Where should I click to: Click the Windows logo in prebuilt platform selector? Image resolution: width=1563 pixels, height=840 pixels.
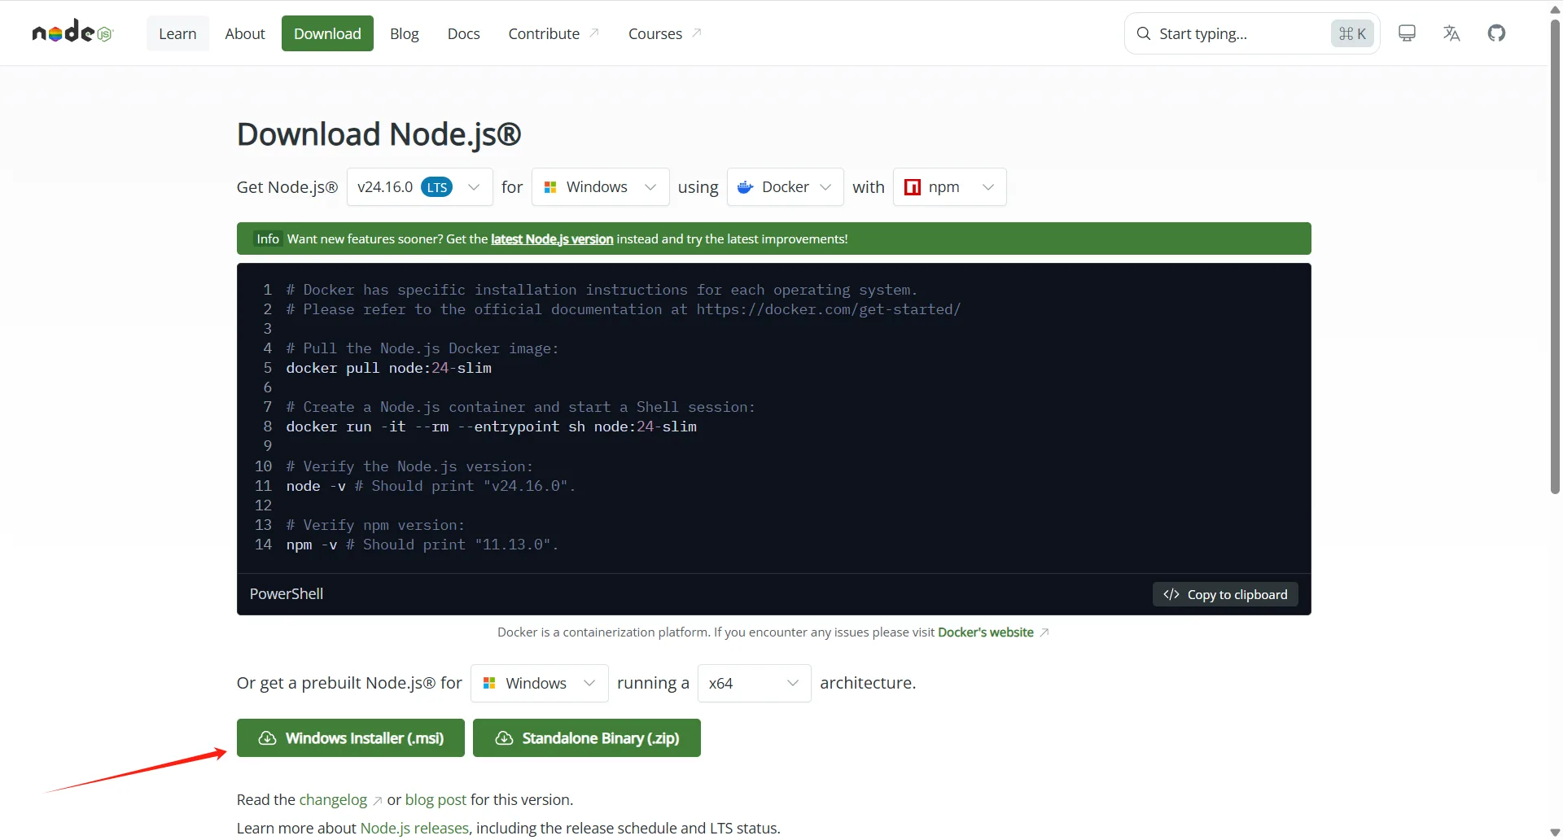click(489, 683)
